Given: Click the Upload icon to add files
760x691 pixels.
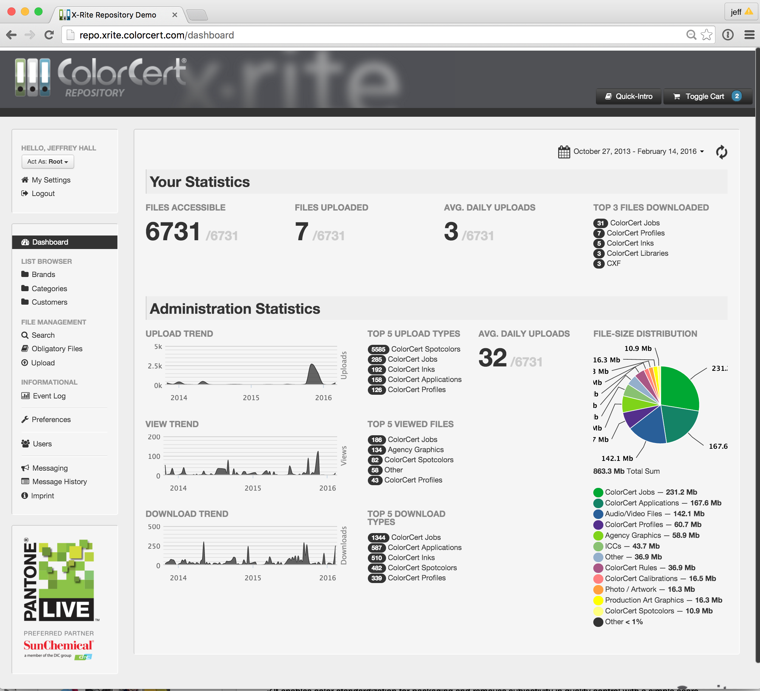Looking at the screenshot, I should click(x=25, y=363).
